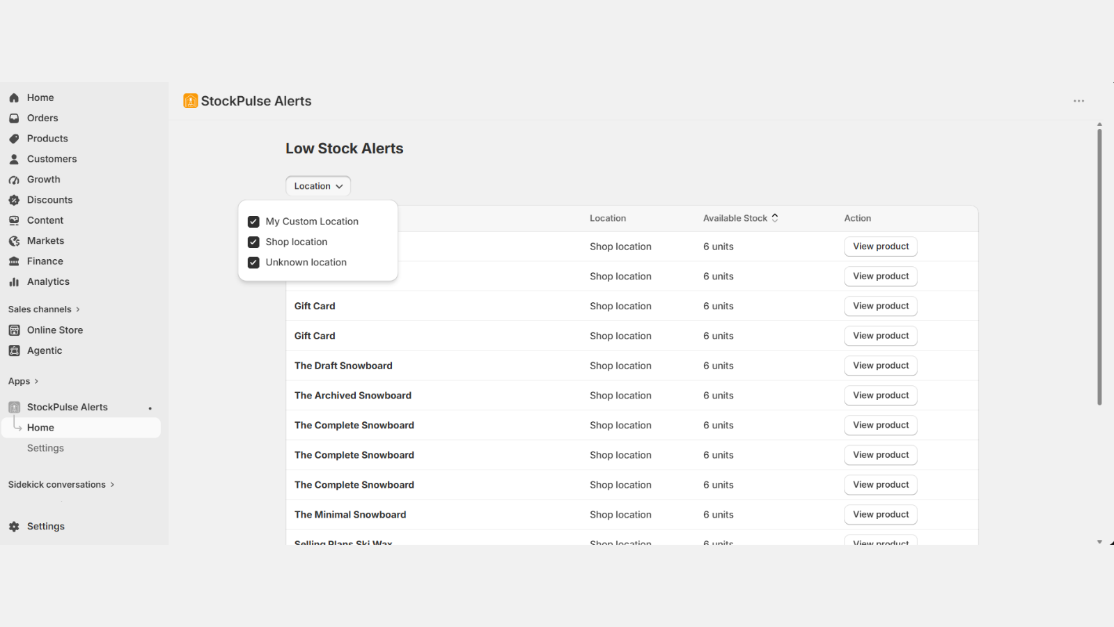Open the Settings subitem under StockPulse Alerts

[x=45, y=448]
